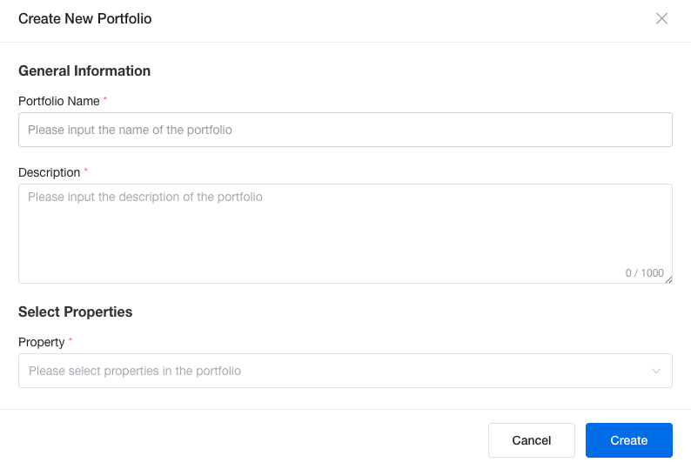Select the Select Properties section heading
Screen dimensions: 691x469
[76, 312]
